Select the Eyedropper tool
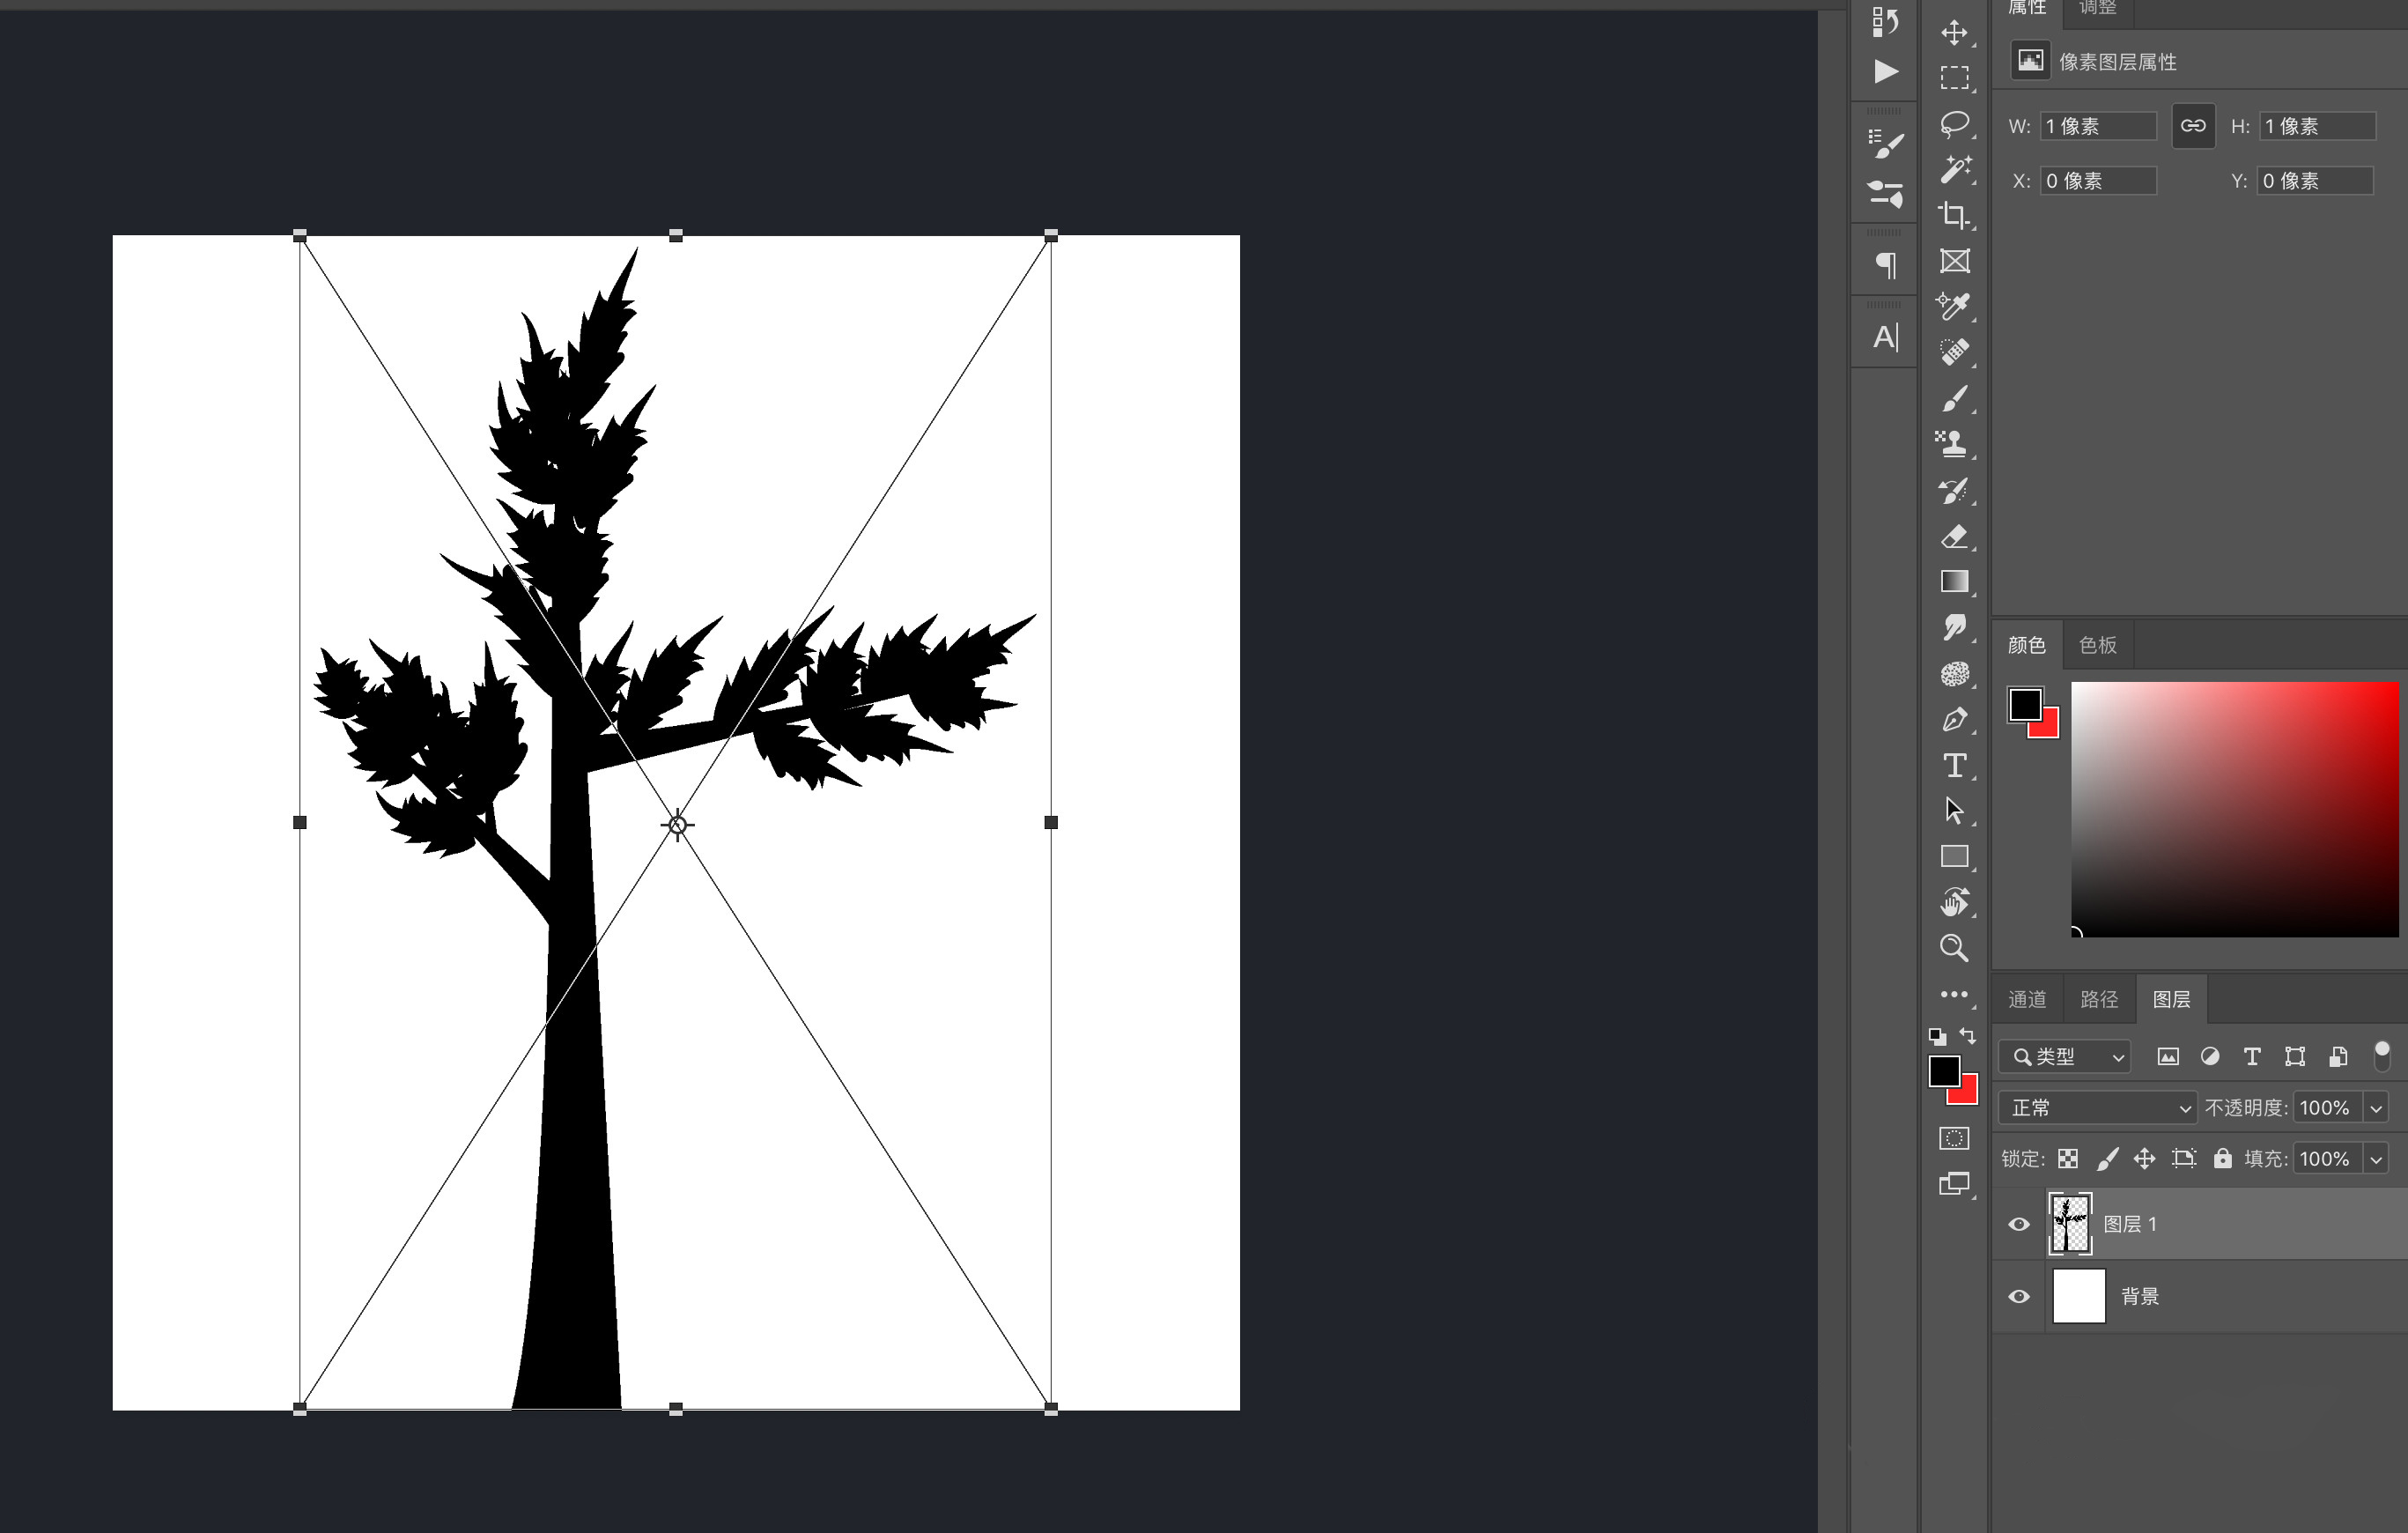2408x1533 pixels. click(x=1954, y=306)
